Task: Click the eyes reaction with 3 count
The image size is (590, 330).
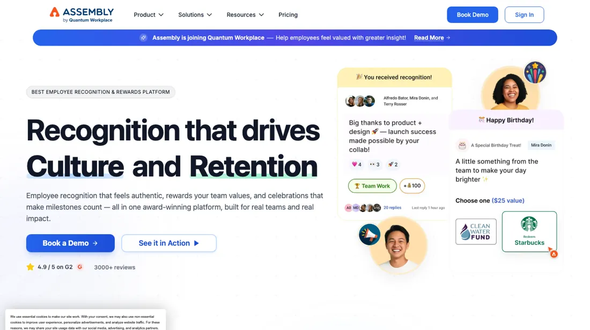Action: pyautogui.click(x=374, y=164)
